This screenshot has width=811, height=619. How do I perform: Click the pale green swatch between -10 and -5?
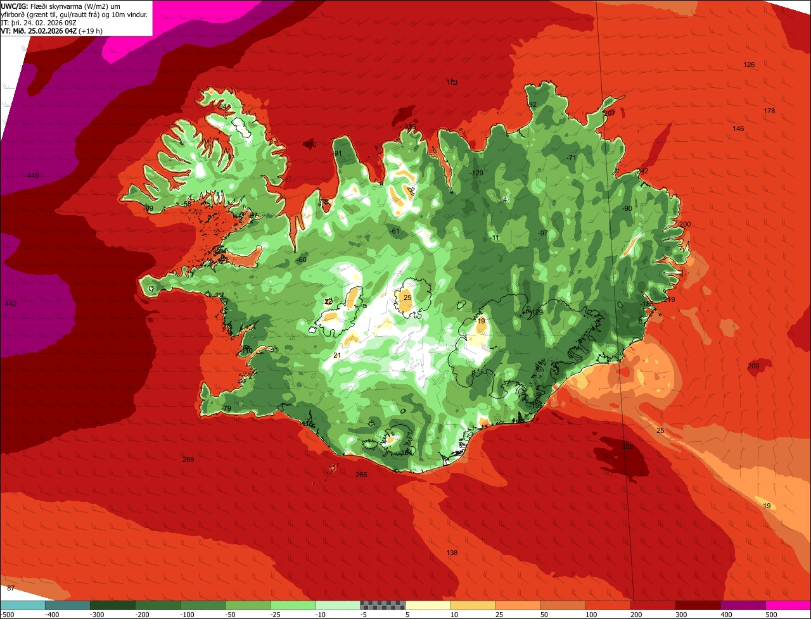tap(338, 605)
